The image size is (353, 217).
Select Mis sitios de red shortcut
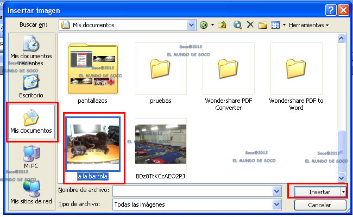(31, 193)
